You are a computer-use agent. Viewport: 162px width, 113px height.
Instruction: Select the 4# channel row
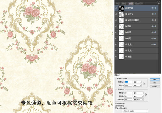pyautogui.click(x=137, y=26)
